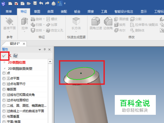The width and height of the screenshot is (164, 123).
Task: Switch to the 钣金 ribbon tab
Action: coord(77,12)
